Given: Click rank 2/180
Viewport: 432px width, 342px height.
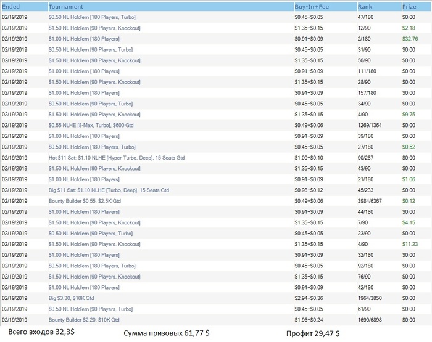Looking at the screenshot, I should tap(364, 39).
